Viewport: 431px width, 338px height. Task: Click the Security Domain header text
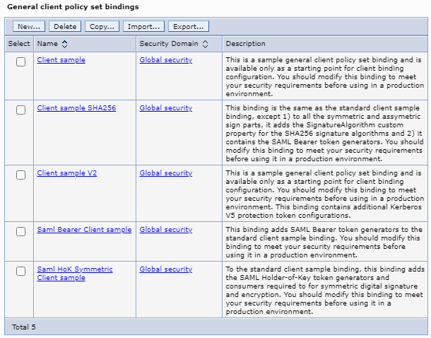click(169, 44)
